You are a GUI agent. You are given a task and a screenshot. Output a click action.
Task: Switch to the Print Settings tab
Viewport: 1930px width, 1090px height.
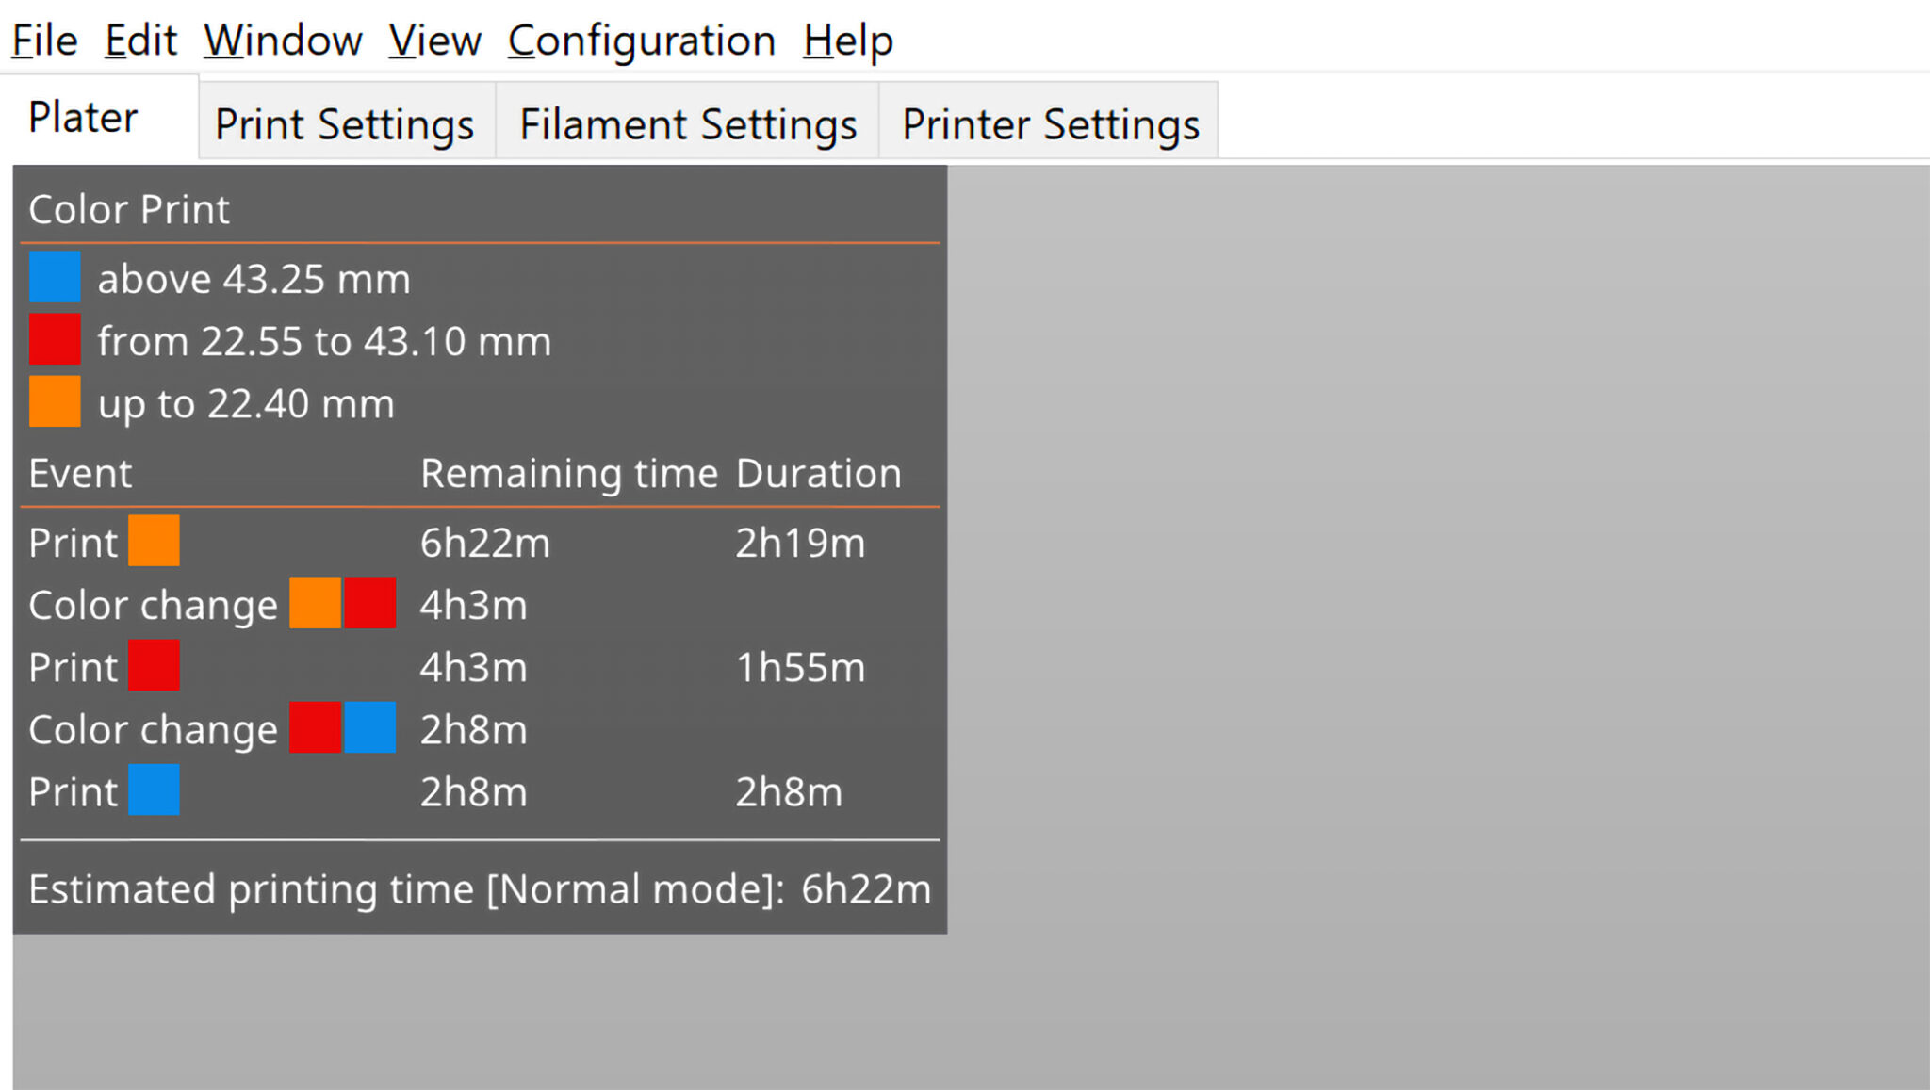point(344,123)
